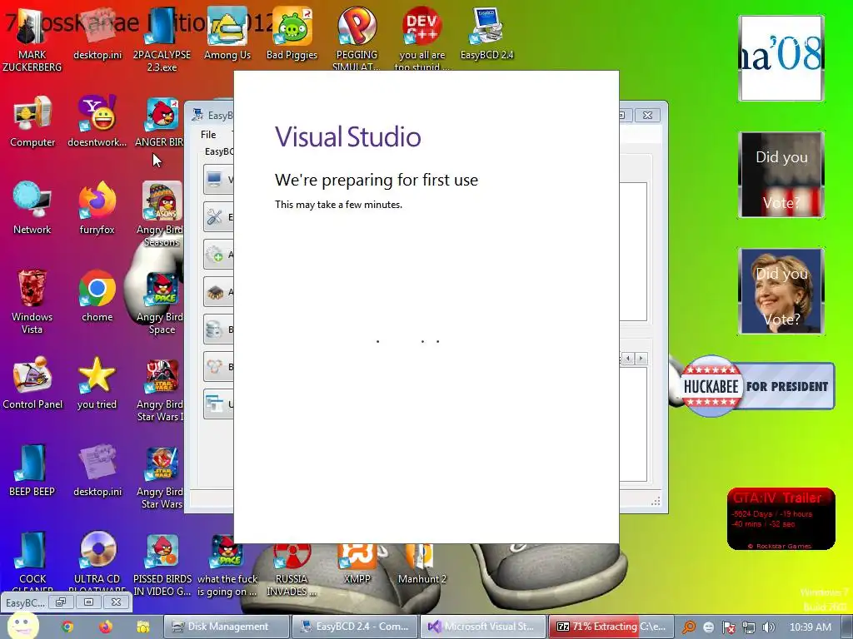This screenshot has height=639, width=853.
Task: Click the GTA:IV Trailer countdown gadget
Action: coord(781,519)
